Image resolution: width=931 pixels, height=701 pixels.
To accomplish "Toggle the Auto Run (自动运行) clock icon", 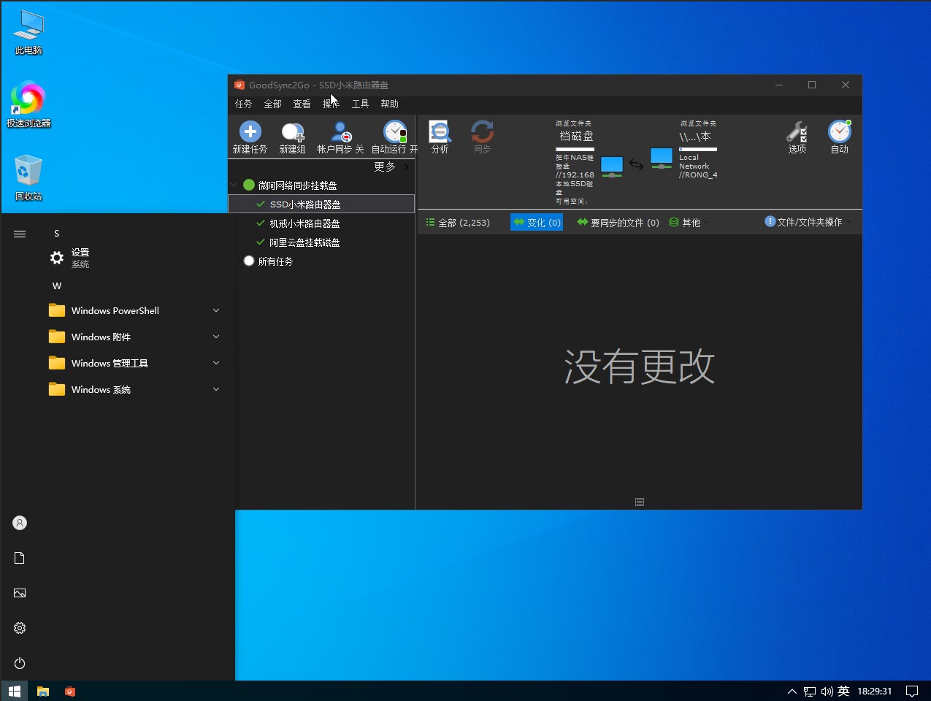I will 395,131.
